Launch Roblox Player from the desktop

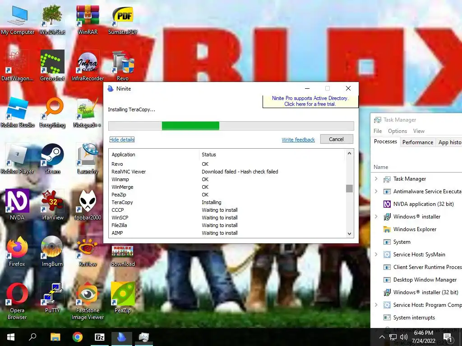point(17,159)
